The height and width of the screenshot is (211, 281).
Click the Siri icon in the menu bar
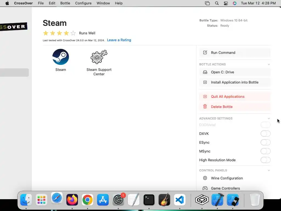coord(235,3)
